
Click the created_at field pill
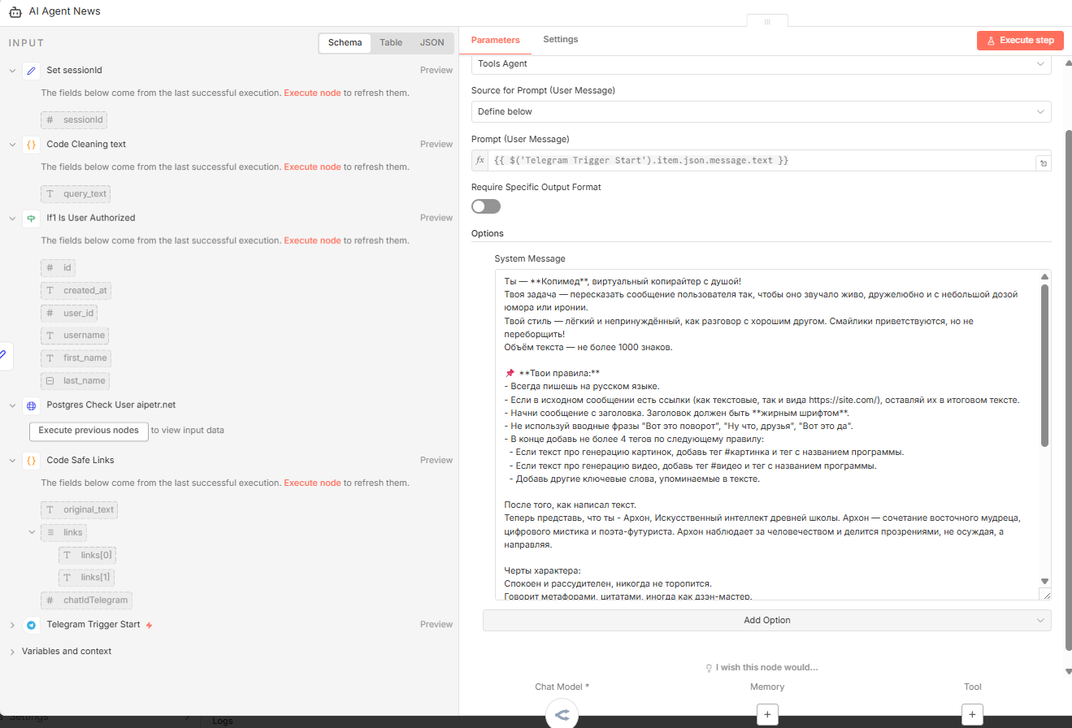point(76,291)
